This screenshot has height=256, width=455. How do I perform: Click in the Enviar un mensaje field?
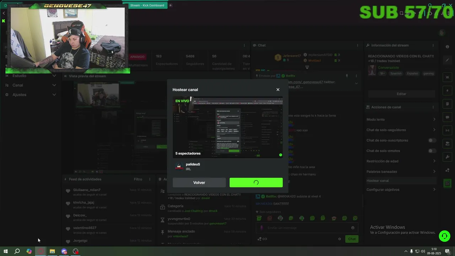coord(307,228)
